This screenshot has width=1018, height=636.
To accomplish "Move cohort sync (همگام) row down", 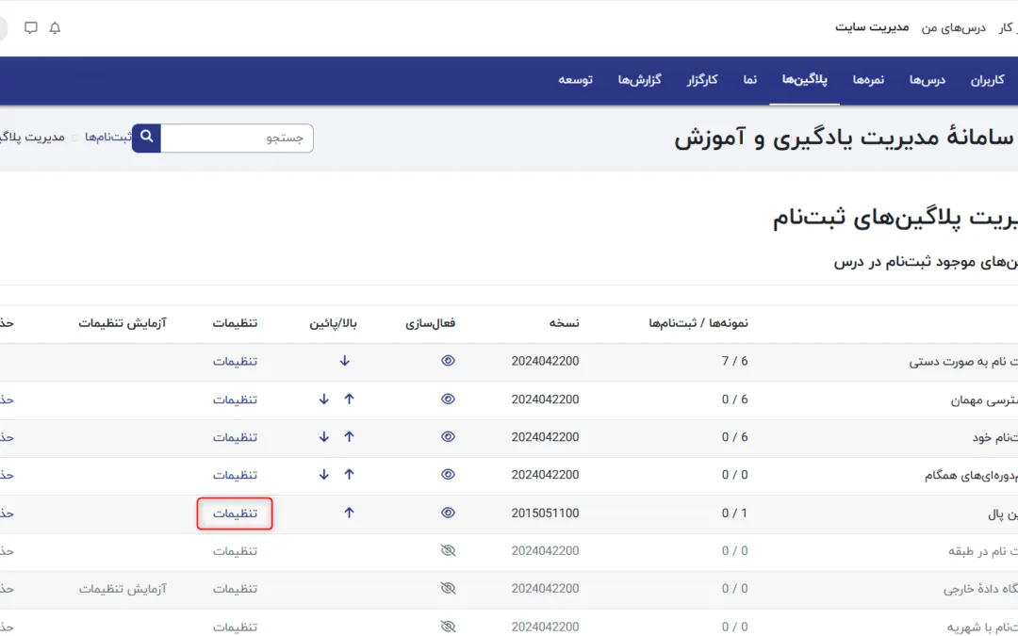I will coord(324,475).
